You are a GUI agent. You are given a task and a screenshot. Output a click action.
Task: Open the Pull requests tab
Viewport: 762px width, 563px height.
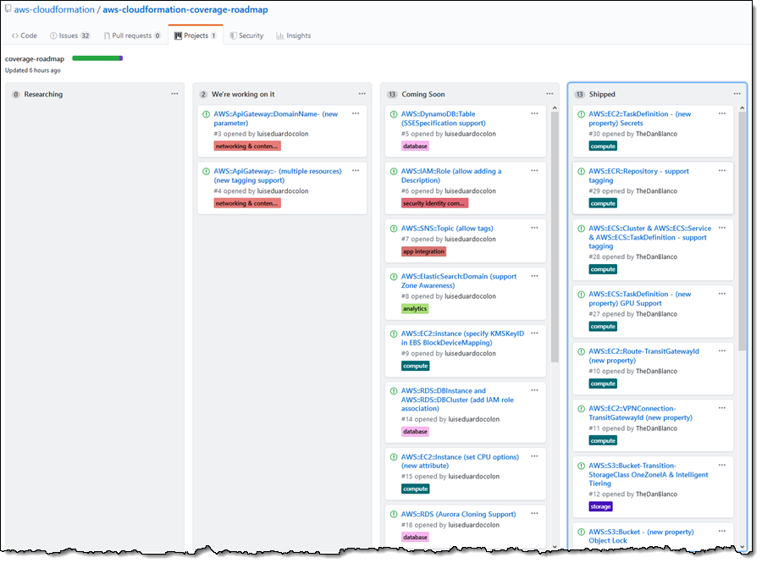(131, 36)
